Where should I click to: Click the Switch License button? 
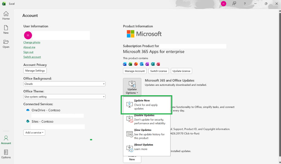(x=159, y=71)
